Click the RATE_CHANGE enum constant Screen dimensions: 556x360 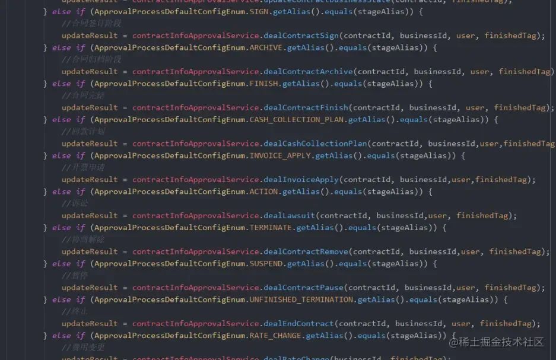tap(275, 336)
